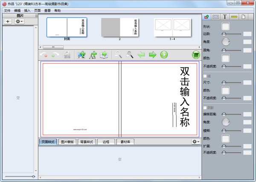Click the book export arrow icon

[104, 55]
